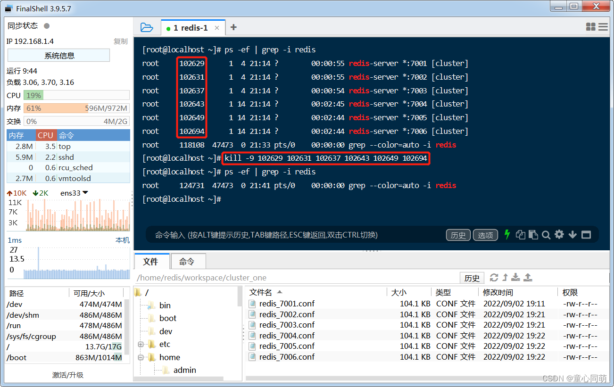Screen dimensions: 614x387
Task: Click the 历史 button in command bar
Action: pyautogui.click(x=458, y=235)
